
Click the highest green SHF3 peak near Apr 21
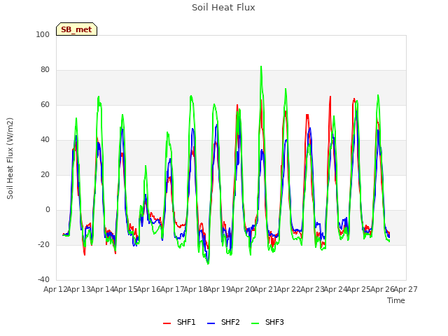(261, 67)
